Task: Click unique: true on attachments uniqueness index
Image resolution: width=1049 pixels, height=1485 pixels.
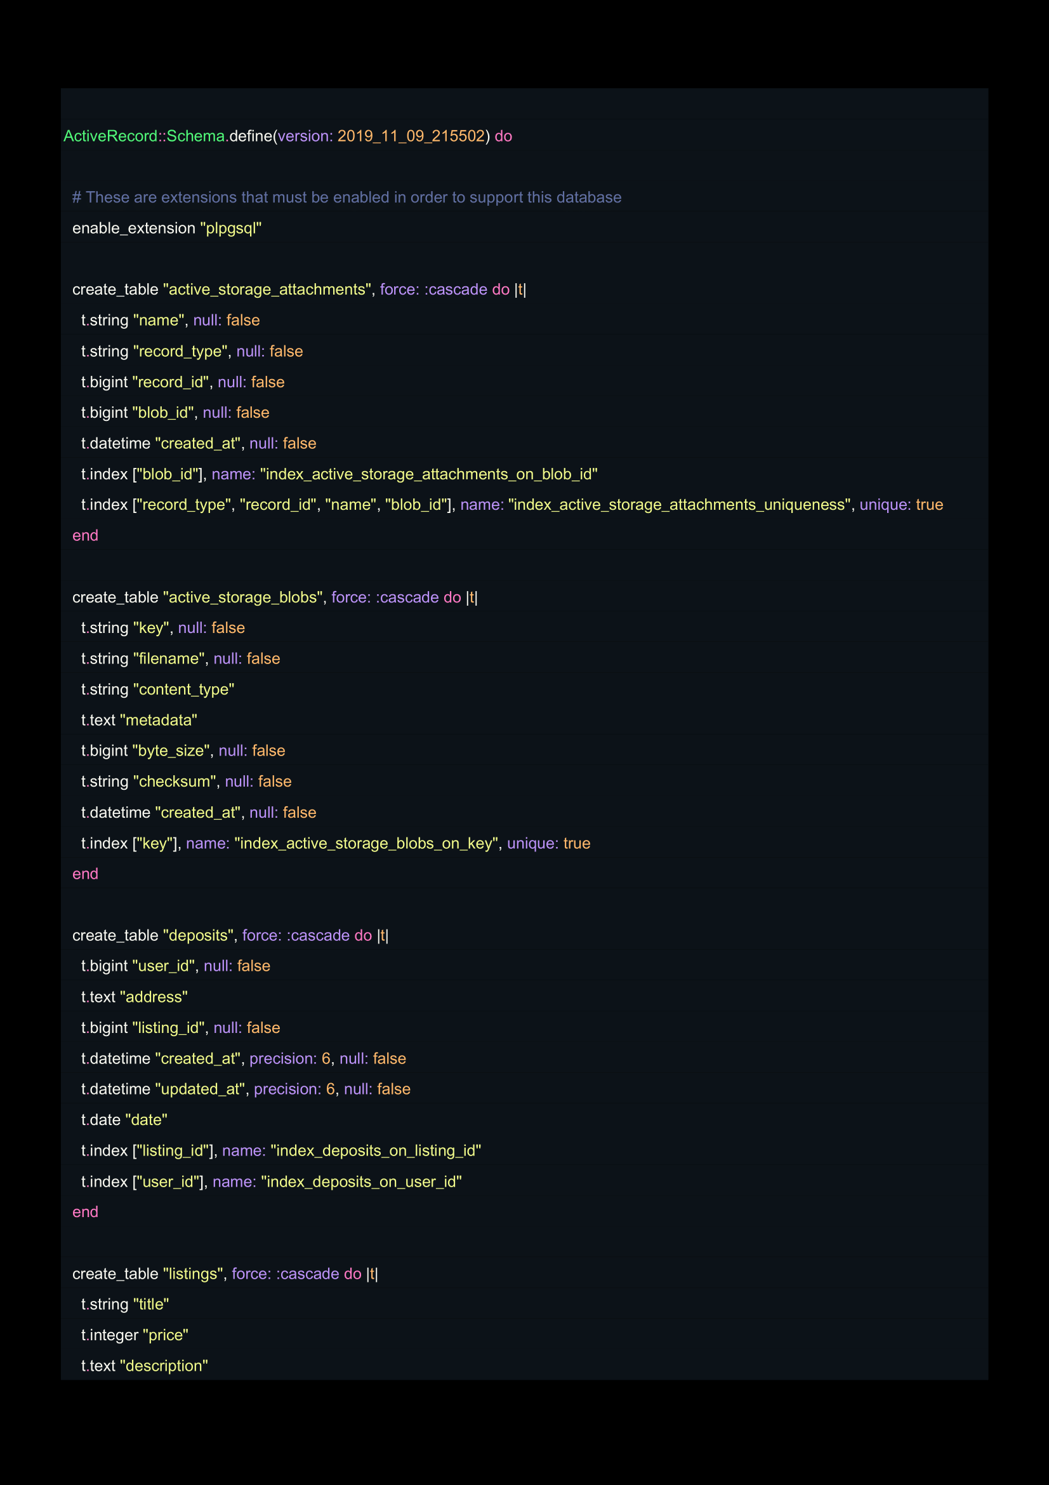Action: point(901,505)
